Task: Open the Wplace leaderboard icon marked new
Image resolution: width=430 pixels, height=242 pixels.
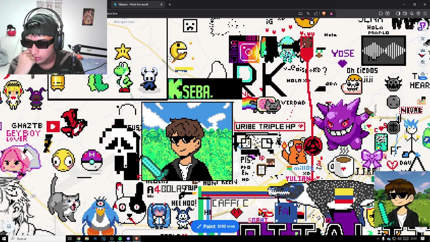Action: (423, 75)
